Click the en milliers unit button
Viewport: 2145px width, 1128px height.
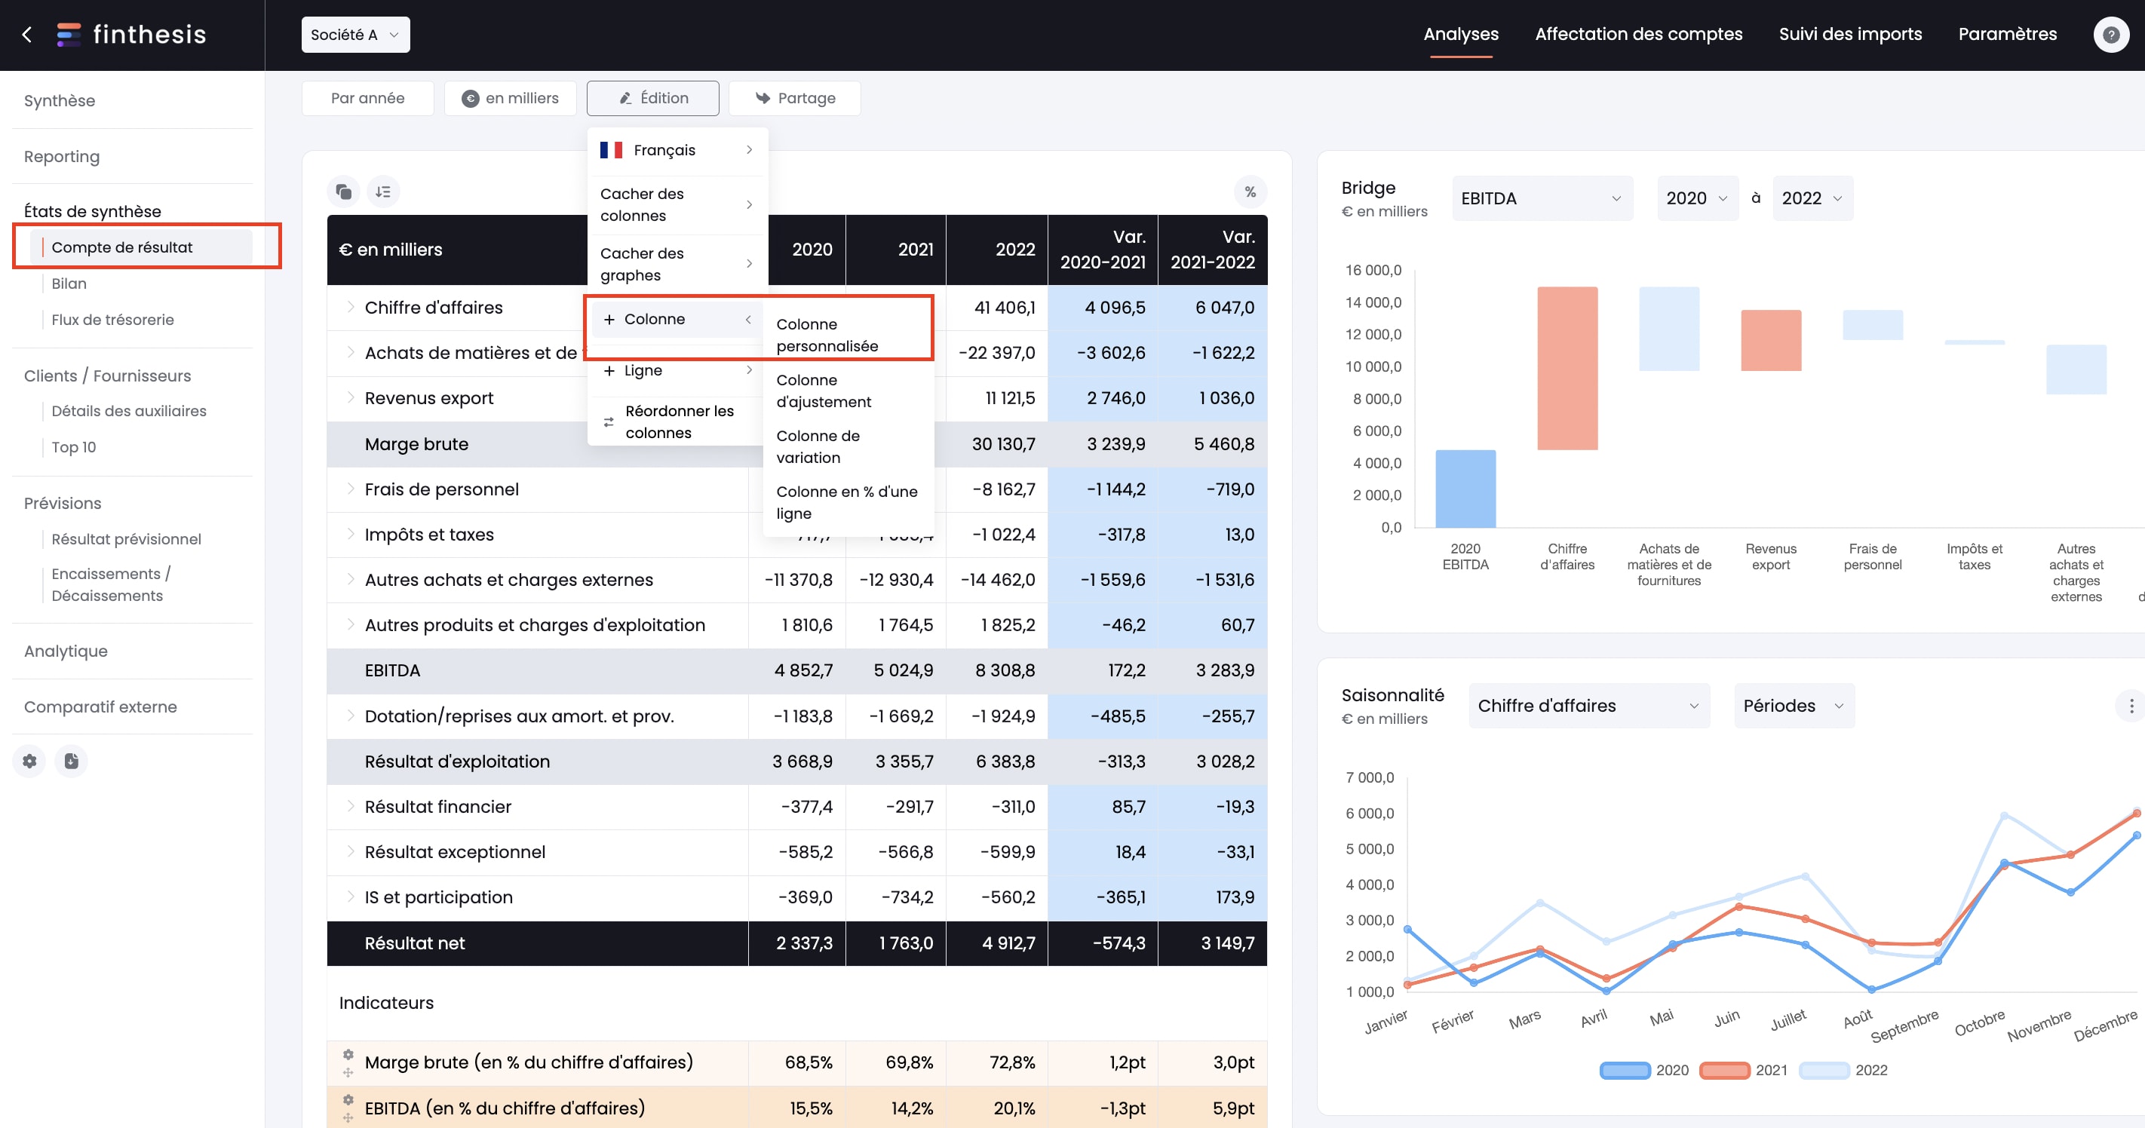(510, 98)
